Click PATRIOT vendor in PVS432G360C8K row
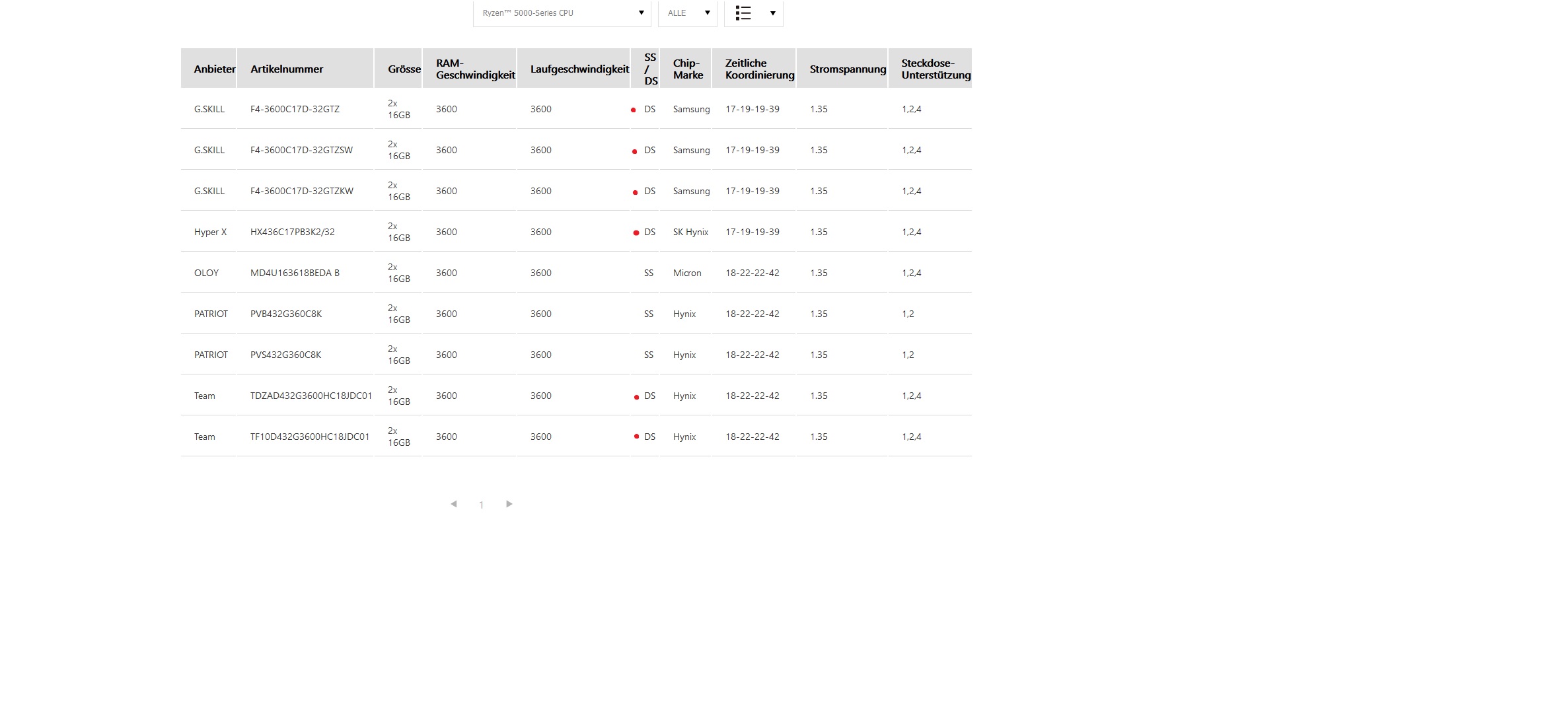Screen dimensions: 1542x708 (x=211, y=355)
